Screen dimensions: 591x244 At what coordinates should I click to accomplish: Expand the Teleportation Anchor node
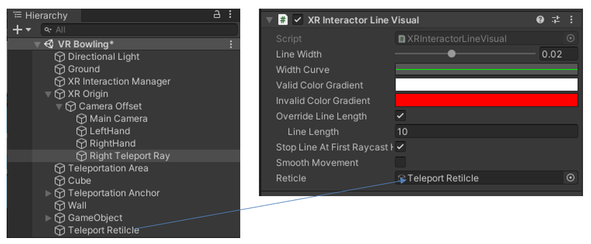pos(48,193)
